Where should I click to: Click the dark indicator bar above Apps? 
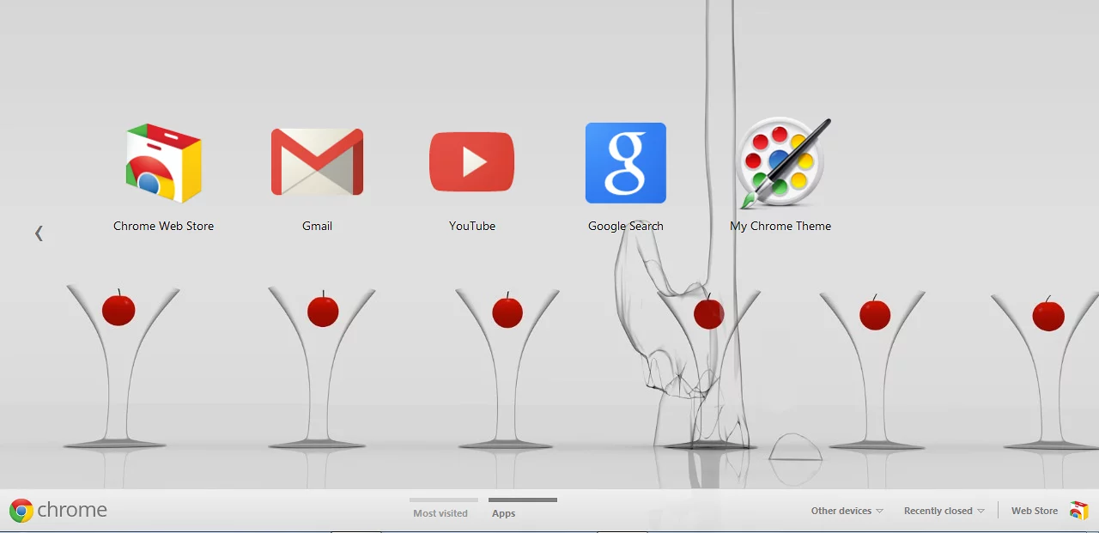(522, 500)
